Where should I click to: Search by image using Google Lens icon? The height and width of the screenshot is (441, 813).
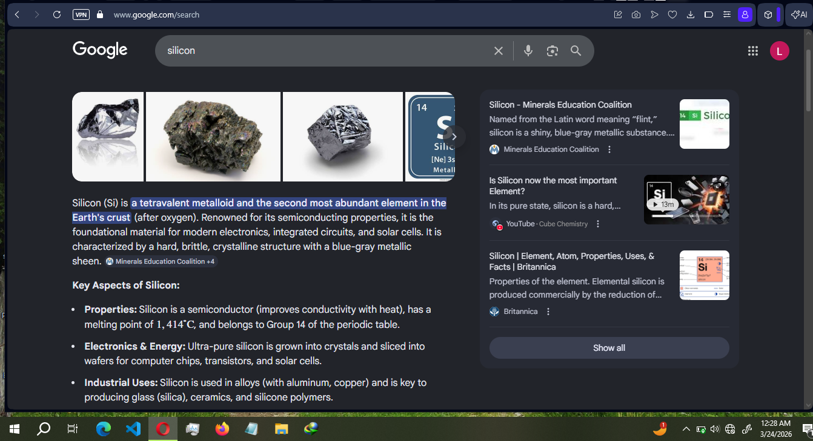[552, 51]
